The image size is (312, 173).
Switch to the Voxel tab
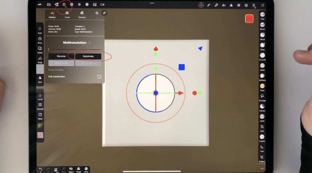coord(67,14)
